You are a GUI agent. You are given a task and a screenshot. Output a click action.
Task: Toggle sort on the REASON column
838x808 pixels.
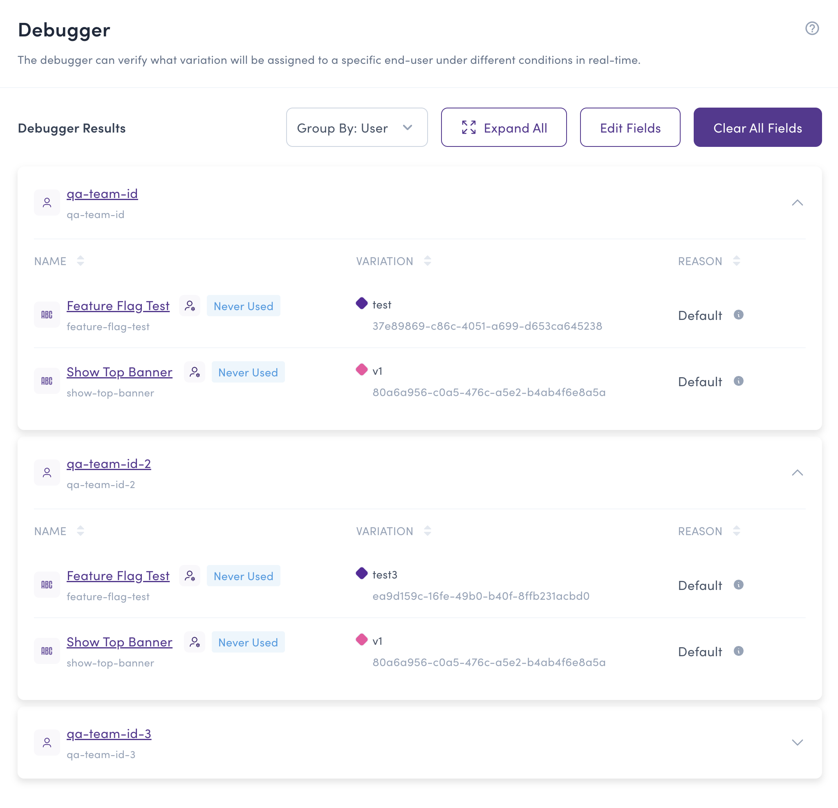click(737, 261)
